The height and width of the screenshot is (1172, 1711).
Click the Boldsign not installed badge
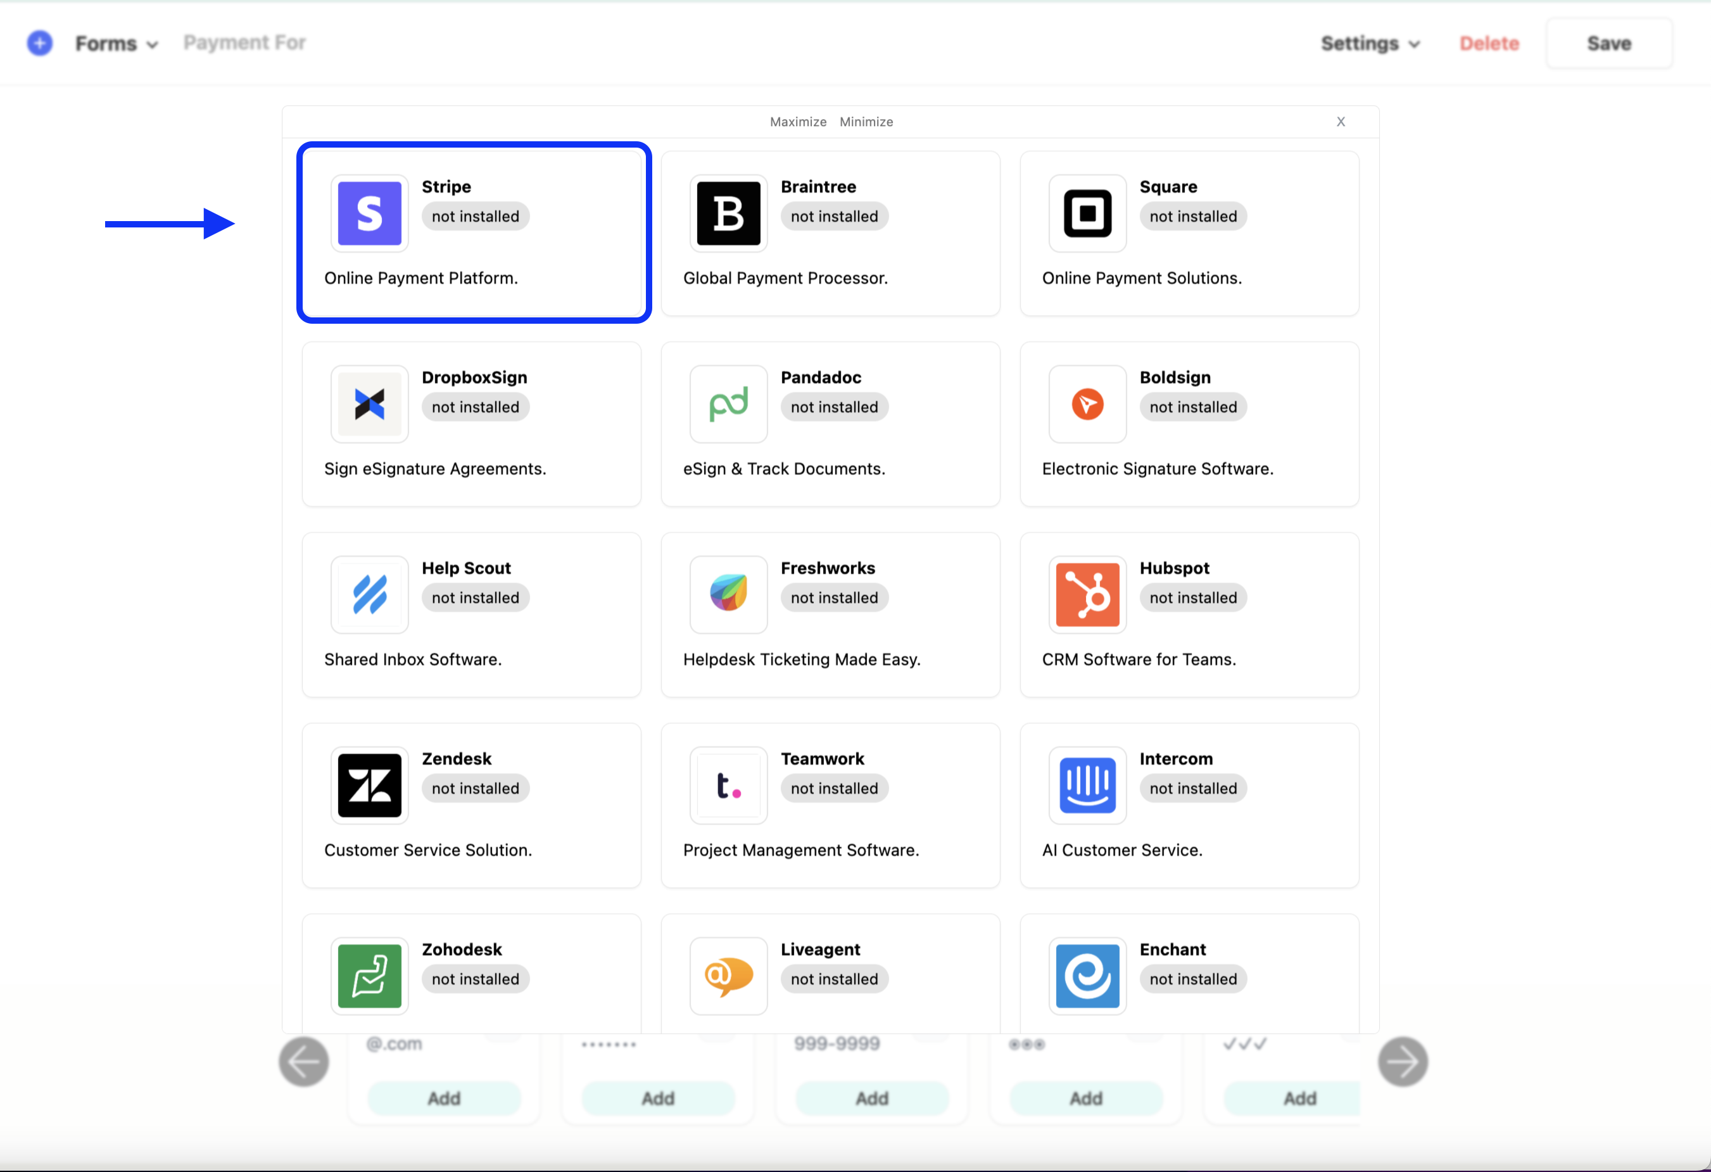tap(1194, 407)
